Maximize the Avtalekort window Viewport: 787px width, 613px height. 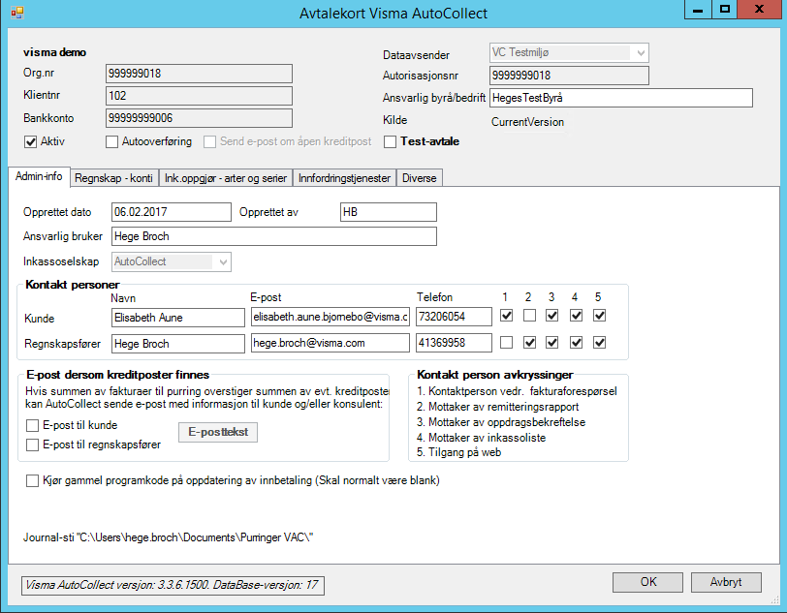(725, 10)
